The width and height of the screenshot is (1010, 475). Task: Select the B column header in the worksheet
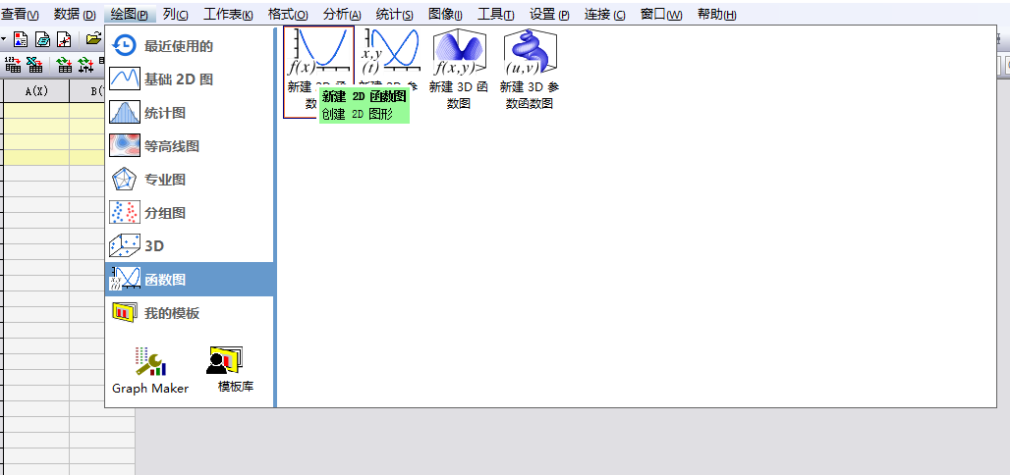[87, 91]
